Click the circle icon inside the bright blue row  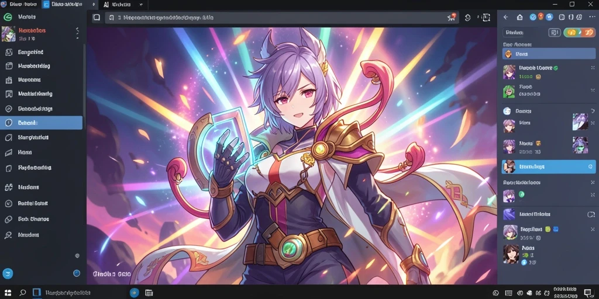pos(590,166)
